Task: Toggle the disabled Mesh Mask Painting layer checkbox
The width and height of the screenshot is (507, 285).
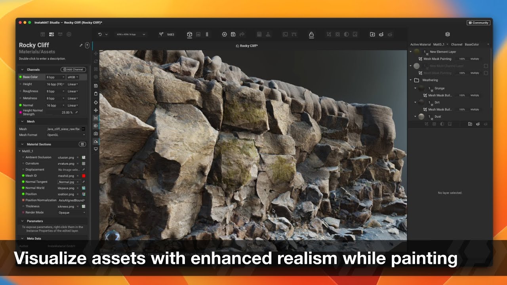Action: (485, 73)
